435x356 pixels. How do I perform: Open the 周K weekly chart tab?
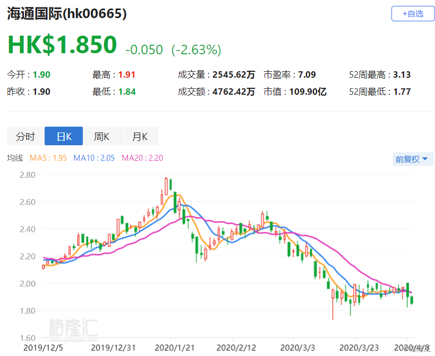[101, 136]
